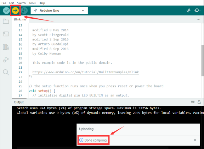
Task: Click the 'Uploading...' notification text
Action: click(87, 129)
